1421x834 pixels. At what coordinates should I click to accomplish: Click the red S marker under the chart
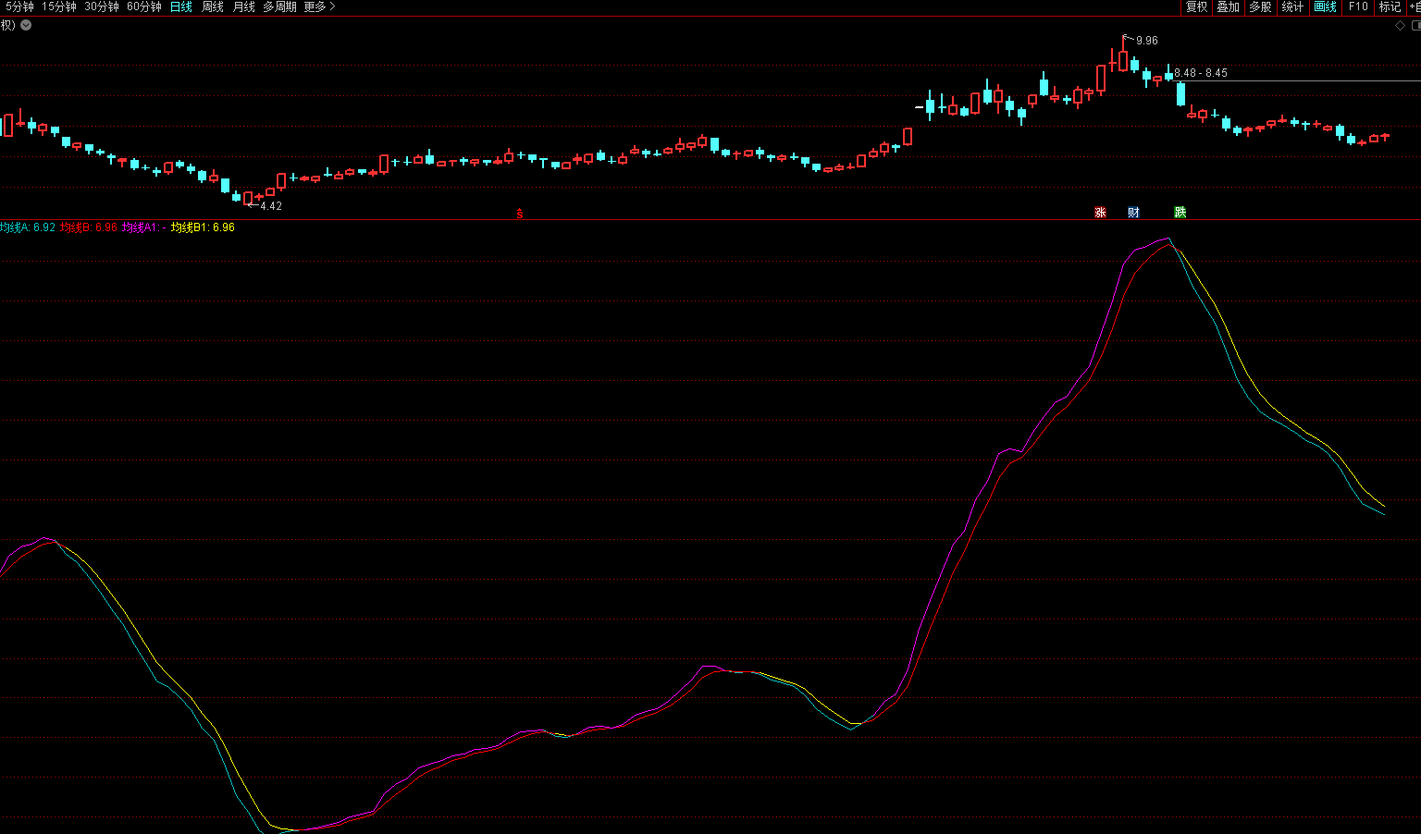pyautogui.click(x=520, y=214)
